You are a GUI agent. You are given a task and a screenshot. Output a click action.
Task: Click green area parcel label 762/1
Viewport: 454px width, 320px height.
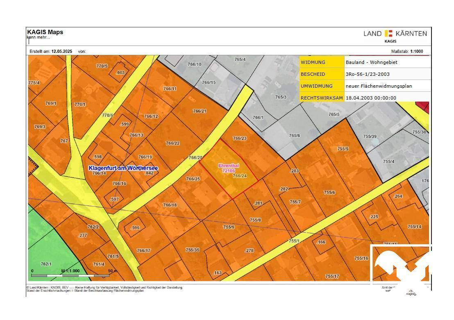tap(46, 264)
